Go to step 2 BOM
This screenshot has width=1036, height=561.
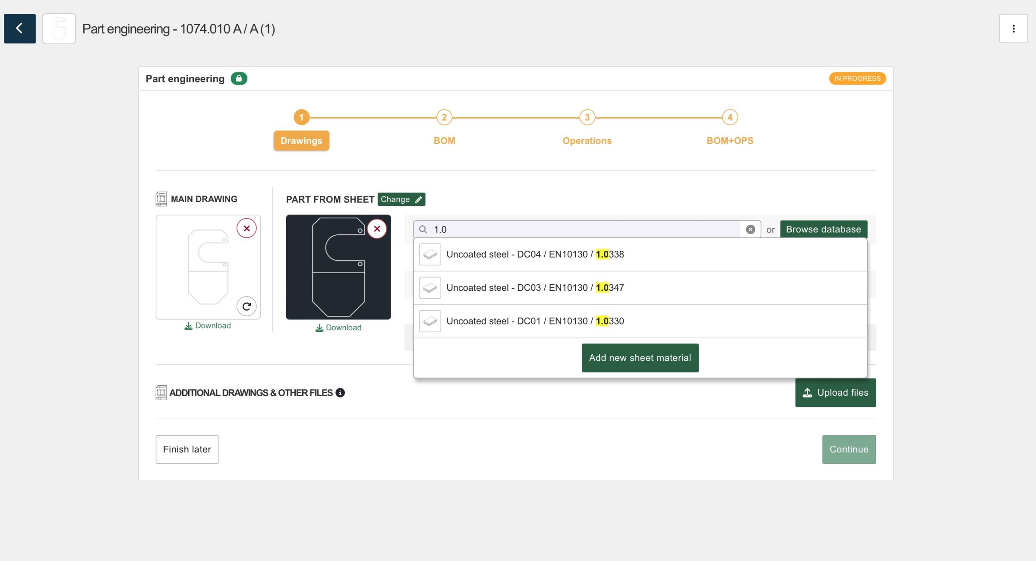pos(444,117)
